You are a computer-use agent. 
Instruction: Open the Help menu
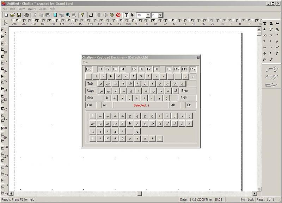click(x=53, y=9)
